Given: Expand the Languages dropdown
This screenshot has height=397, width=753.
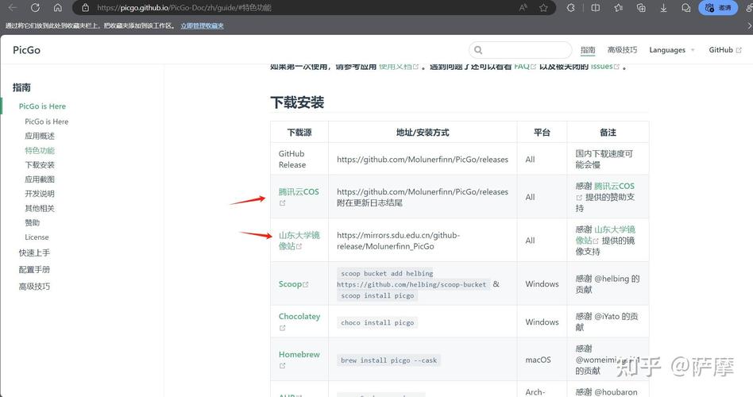Looking at the screenshot, I should (x=672, y=50).
